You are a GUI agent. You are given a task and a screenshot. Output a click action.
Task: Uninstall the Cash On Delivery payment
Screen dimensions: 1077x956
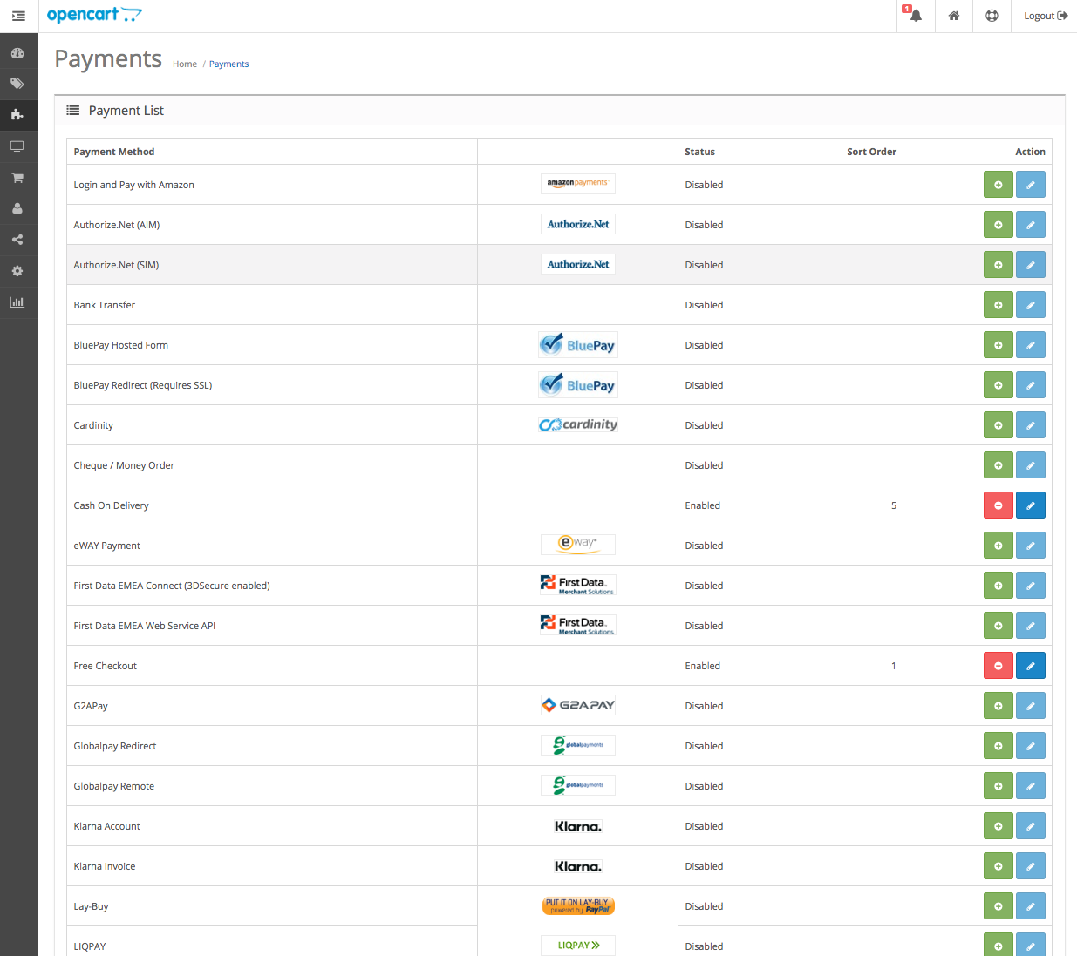coord(998,505)
